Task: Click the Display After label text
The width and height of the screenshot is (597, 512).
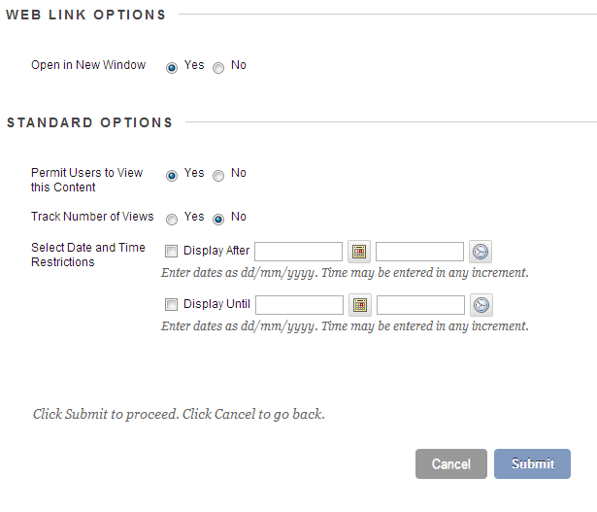Action: [216, 251]
